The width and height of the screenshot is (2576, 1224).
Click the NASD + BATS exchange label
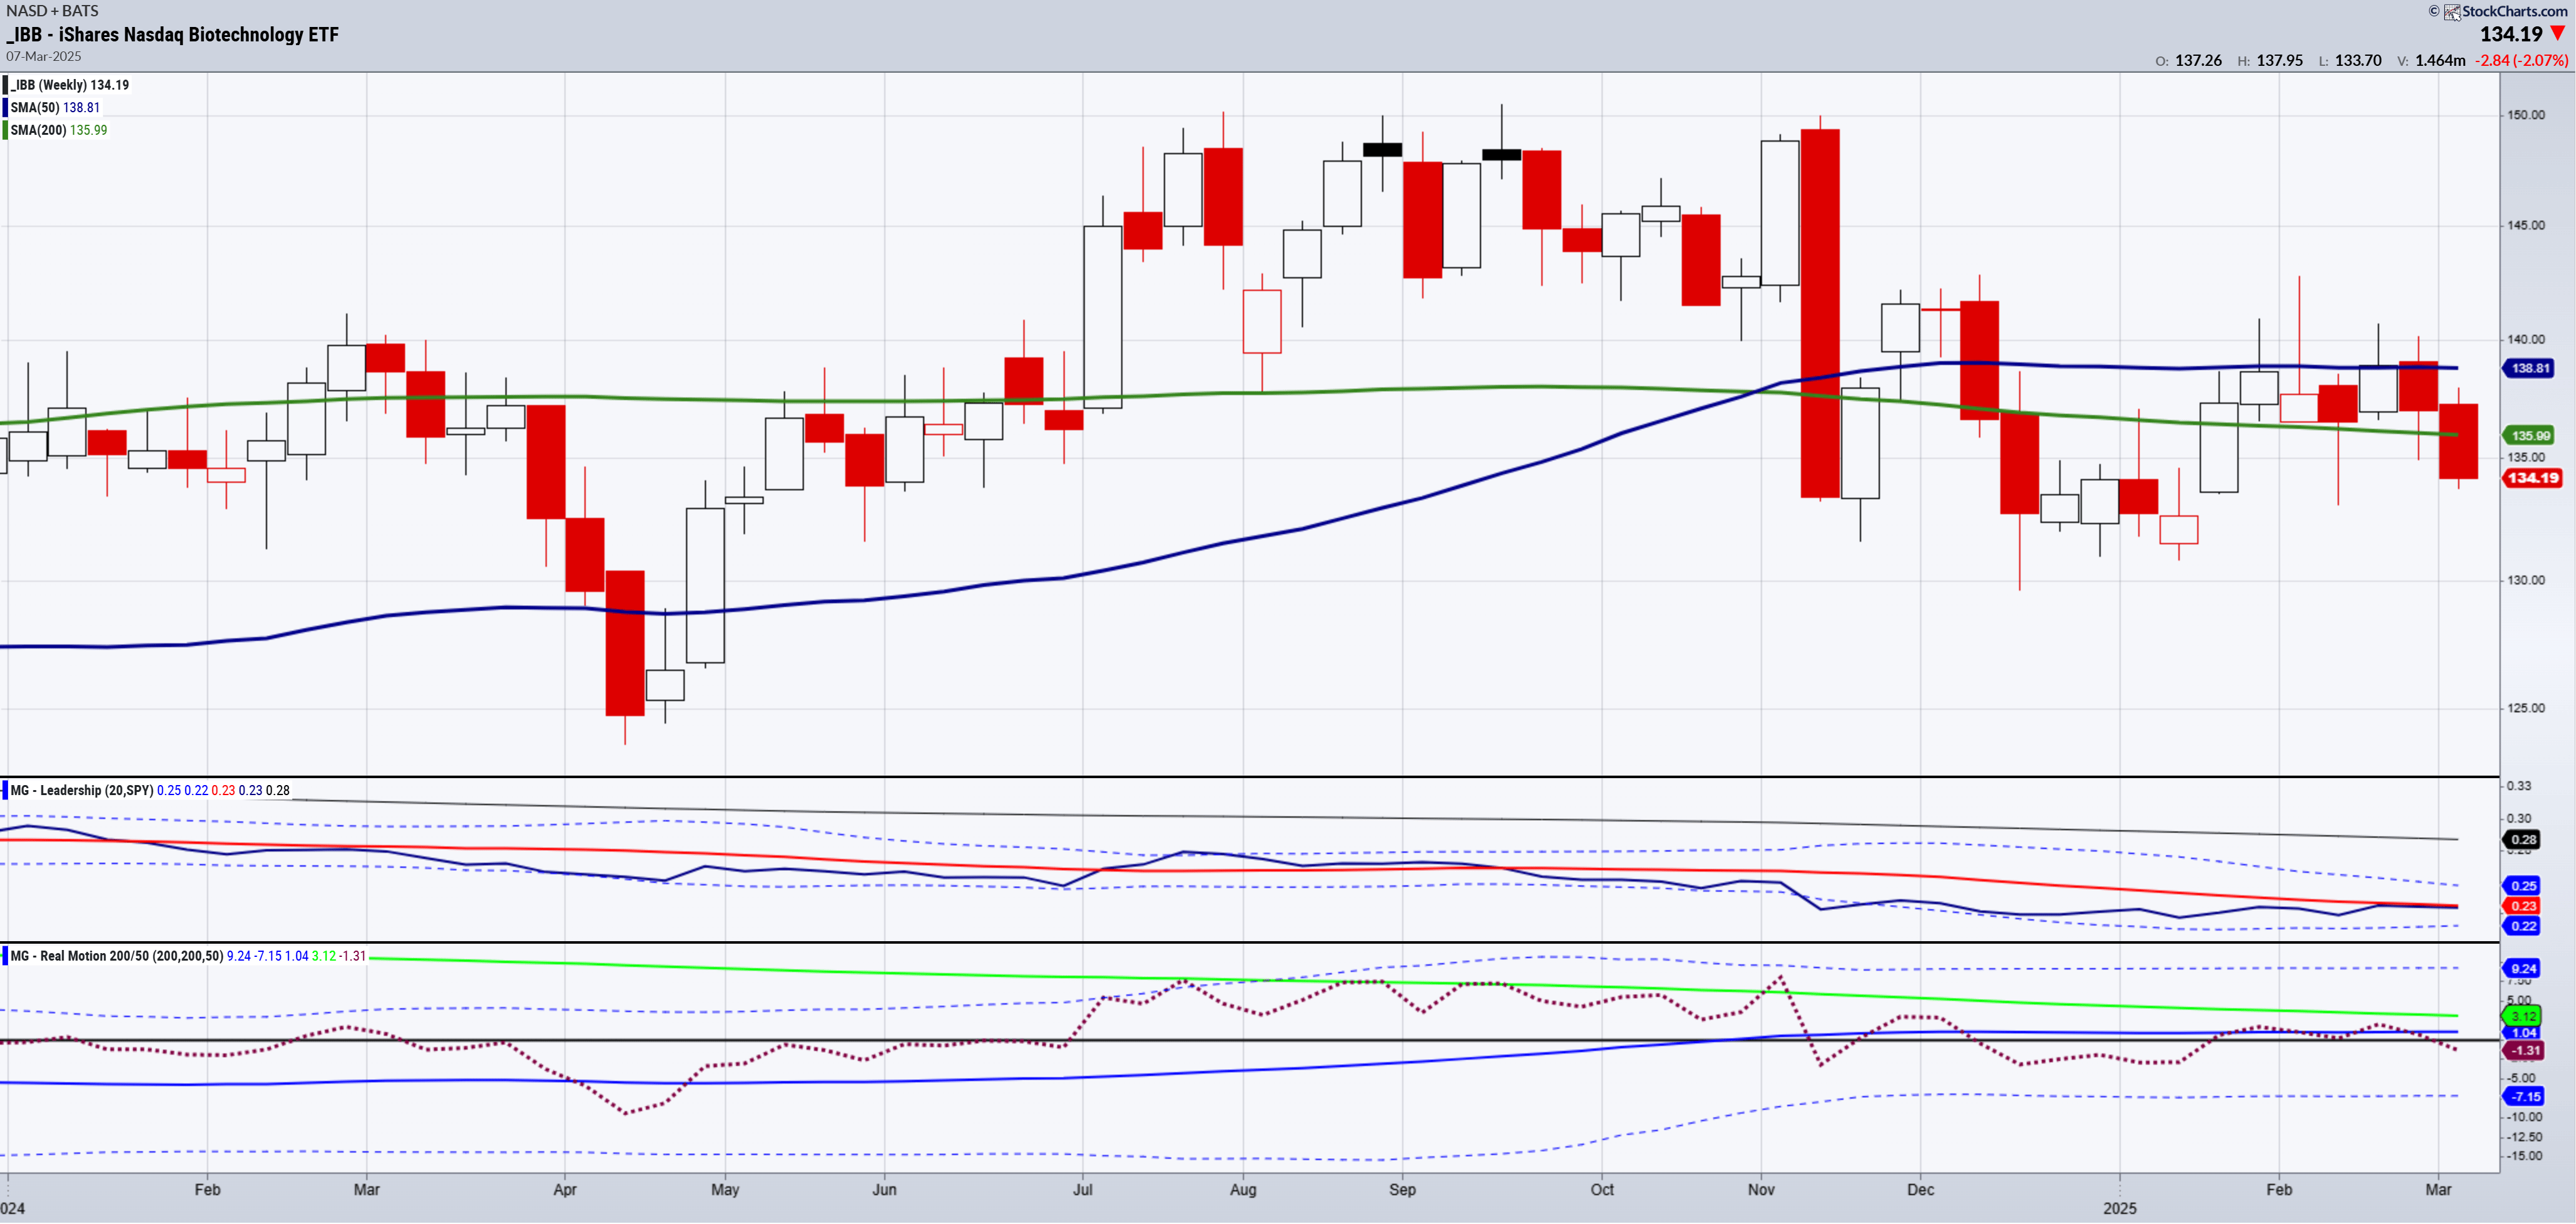click(x=53, y=10)
